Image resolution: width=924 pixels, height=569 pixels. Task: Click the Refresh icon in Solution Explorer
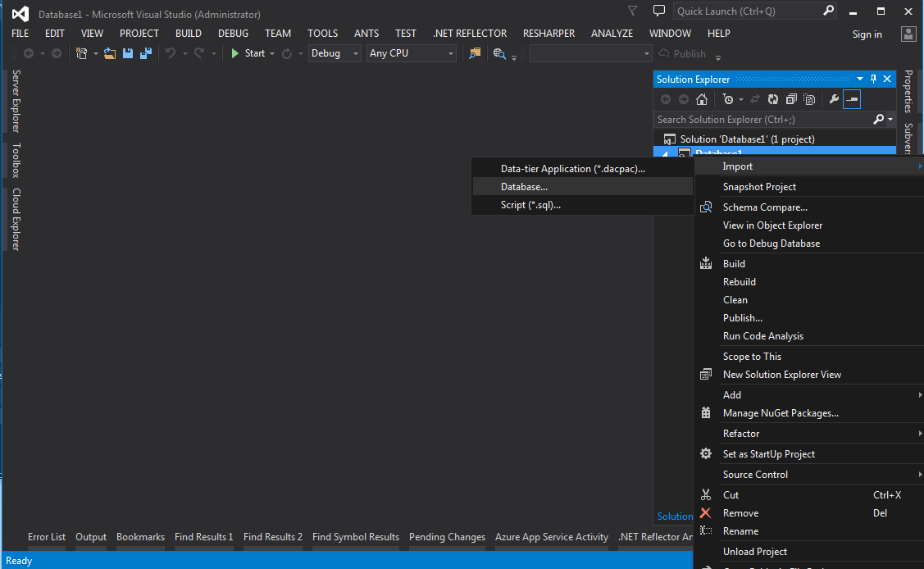(x=773, y=99)
